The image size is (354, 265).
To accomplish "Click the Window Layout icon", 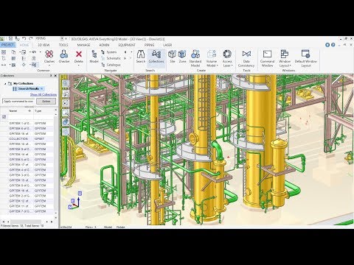I will tap(285, 54).
